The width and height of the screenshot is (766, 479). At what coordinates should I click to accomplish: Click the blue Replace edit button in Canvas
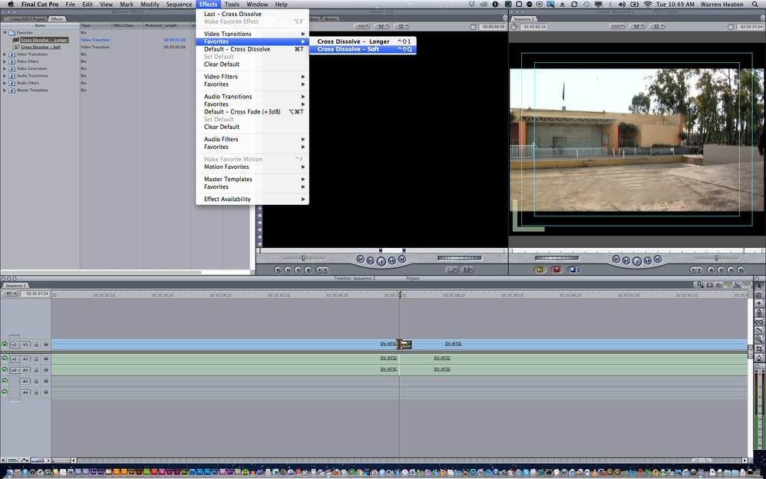574,269
